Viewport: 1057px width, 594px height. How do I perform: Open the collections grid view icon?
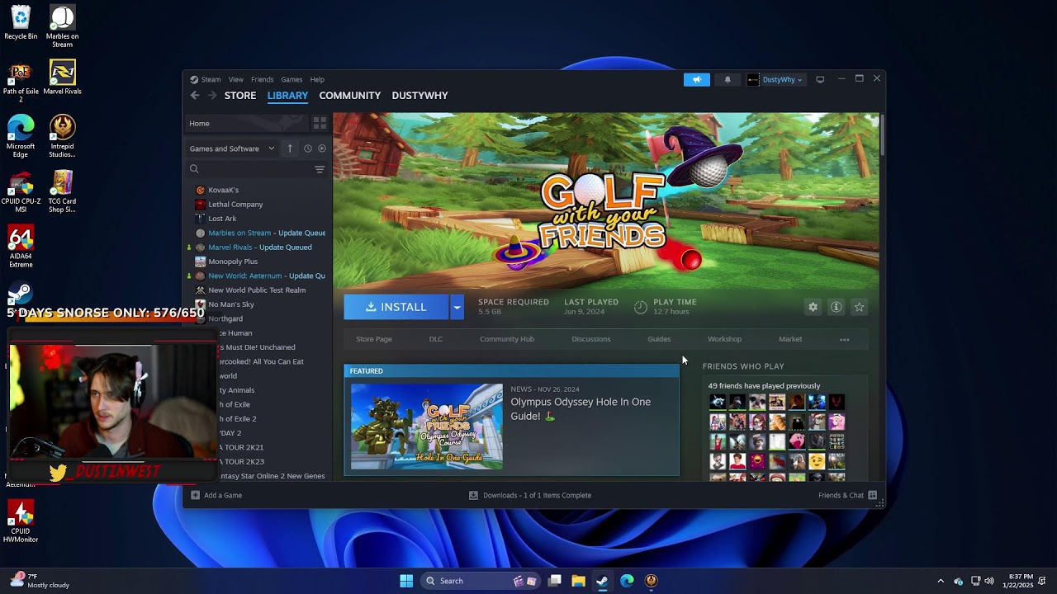click(x=320, y=123)
